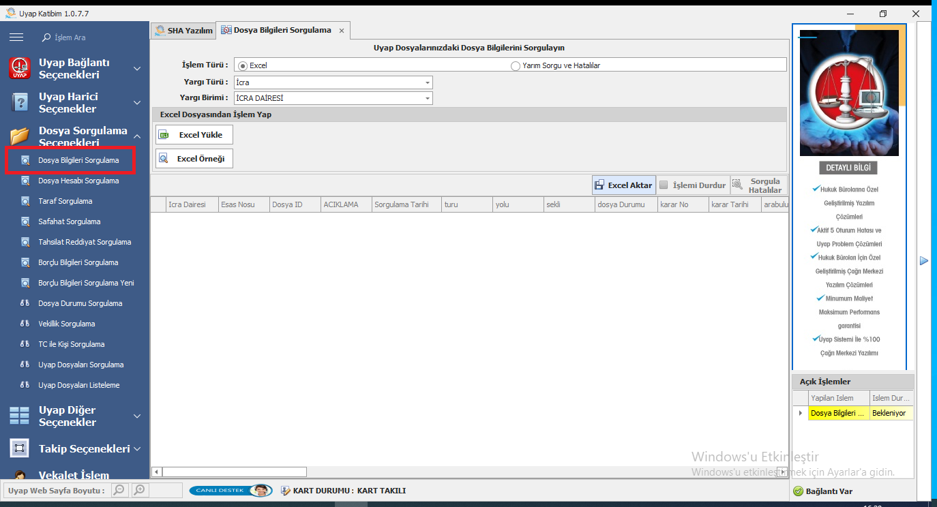Expand Uyap Bağlantı Seçenekleri section
The image size is (937, 507).
tap(137, 68)
